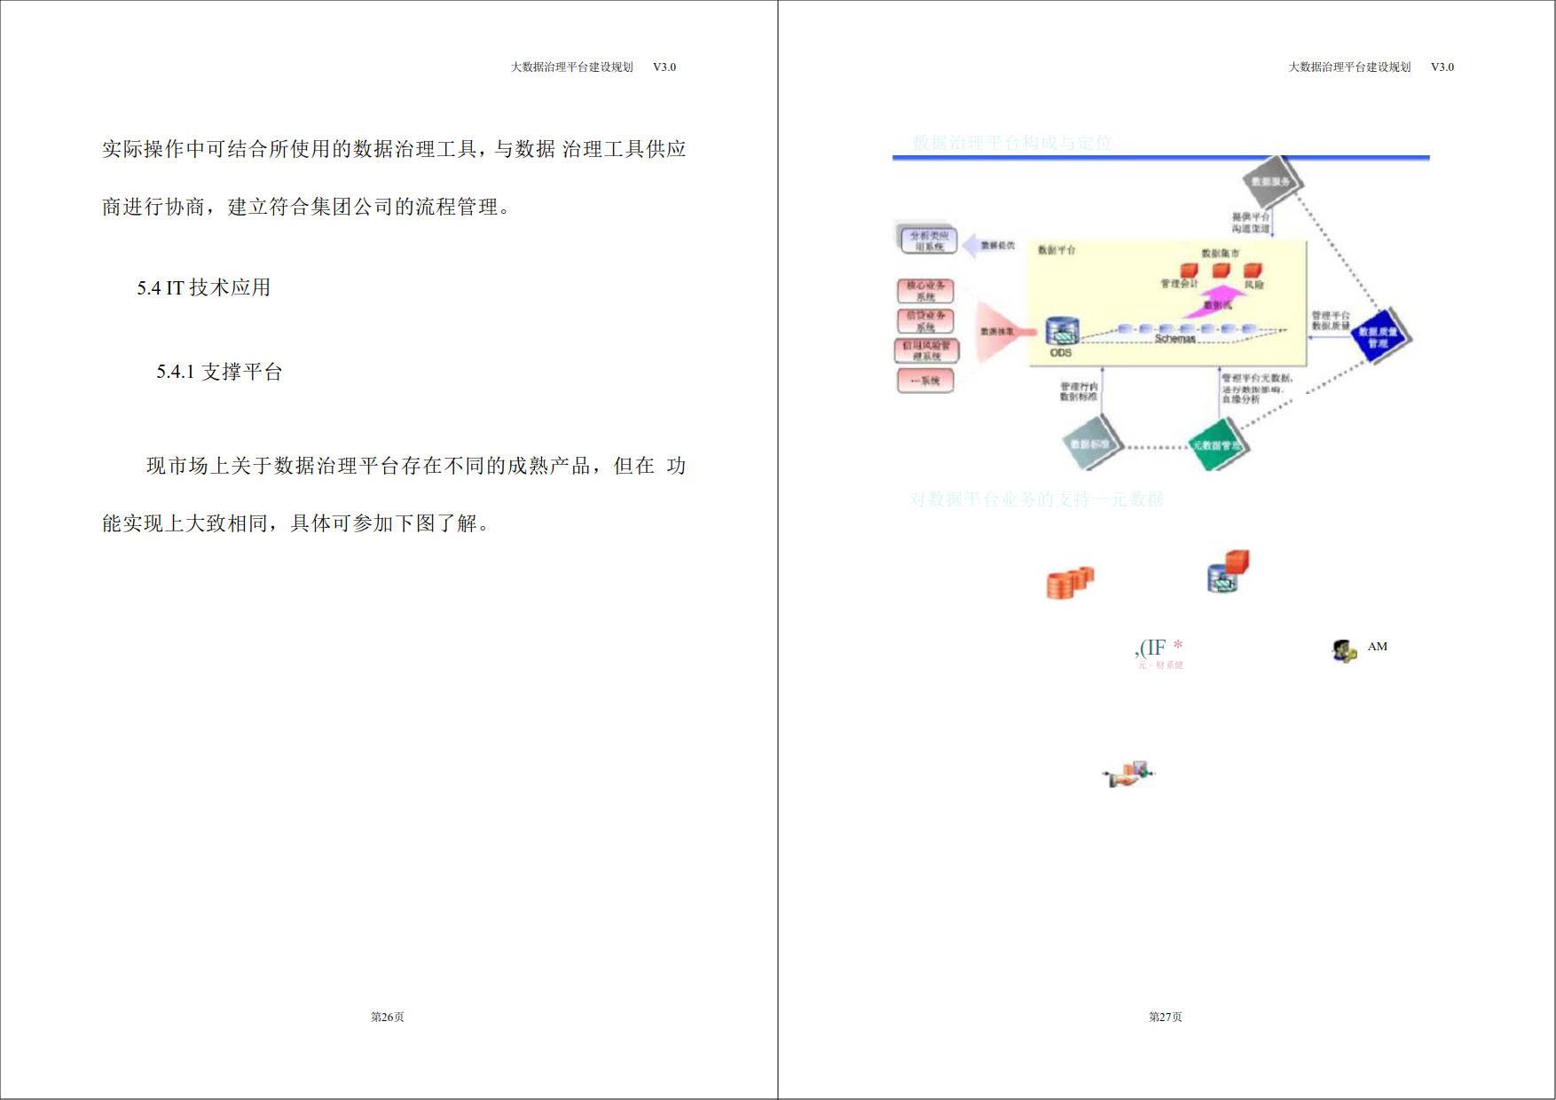This screenshot has width=1556, height=1100.
Task: Click the 提供平台沟通渠道 annotation
Action: pos(1251,223)
